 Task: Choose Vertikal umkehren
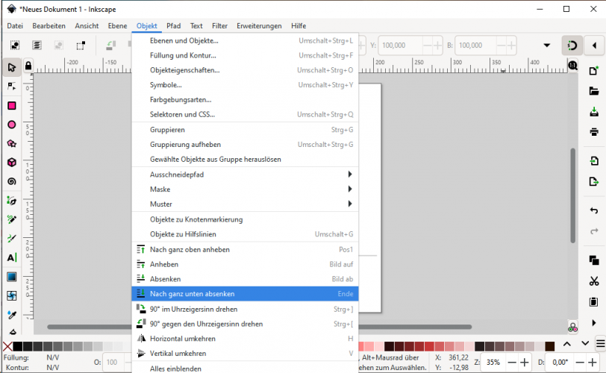[245, 354]
